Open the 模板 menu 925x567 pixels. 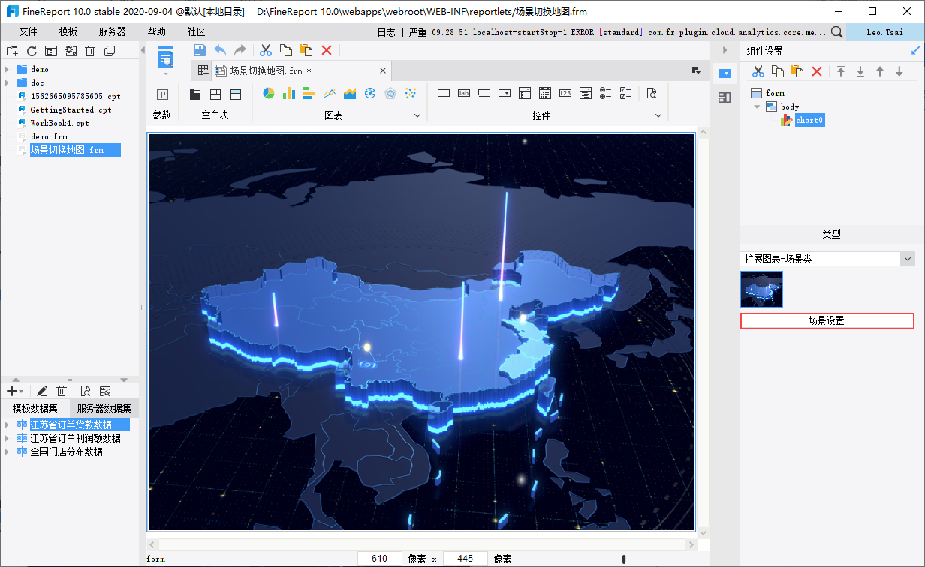pos(68,32)
